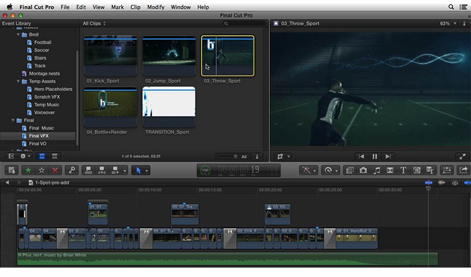Go back in timeline history

click(7, 182)
